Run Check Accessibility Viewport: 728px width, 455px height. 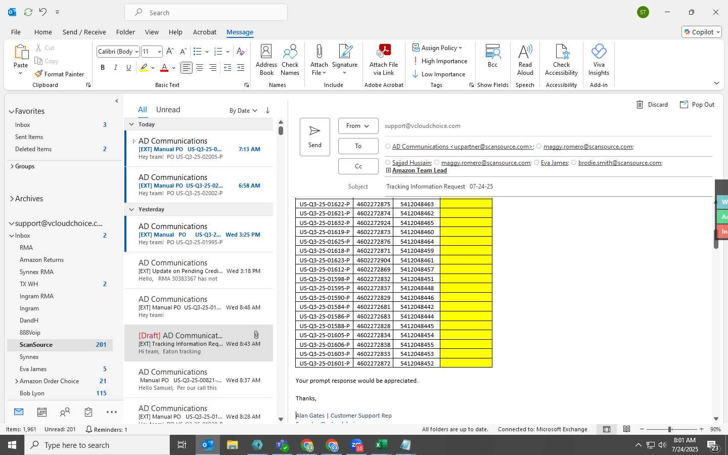561,60
